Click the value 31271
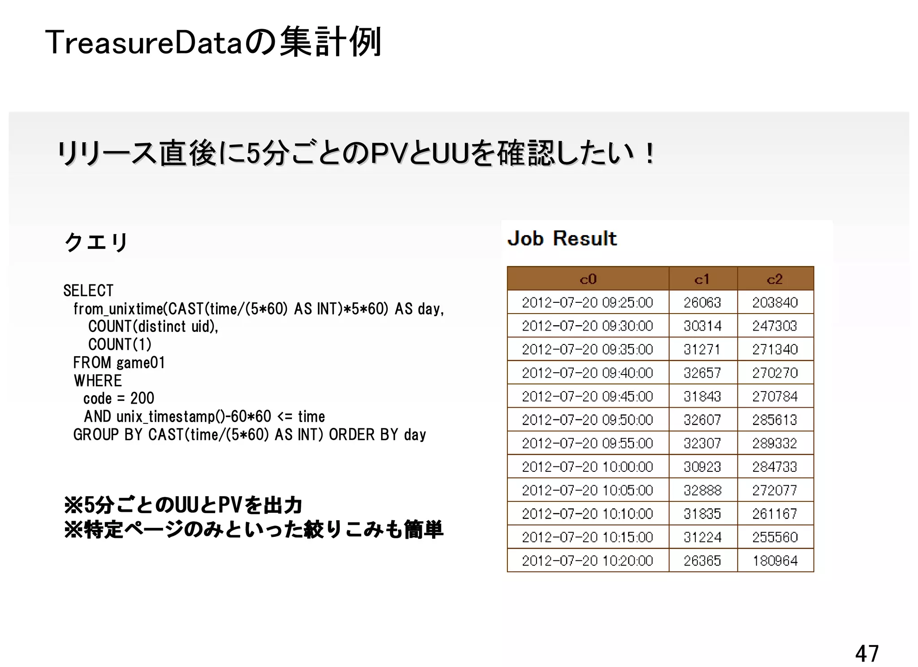 coord(702,349)
